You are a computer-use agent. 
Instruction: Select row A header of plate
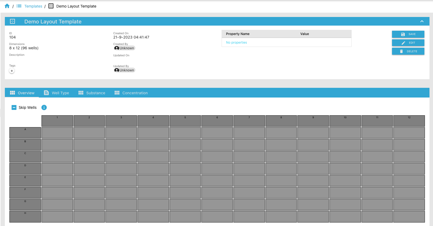point(25,133)
